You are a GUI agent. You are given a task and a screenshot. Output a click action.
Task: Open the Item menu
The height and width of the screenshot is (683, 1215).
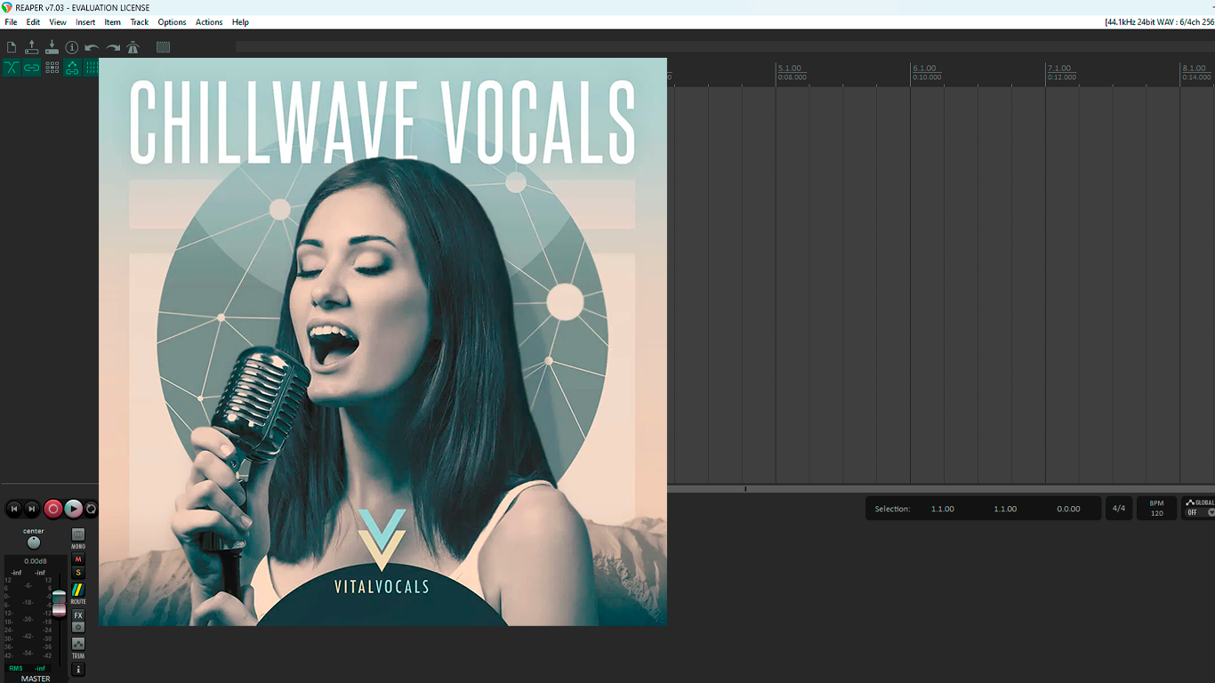113,22
